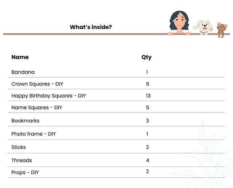Click the woman illustration with dark hair
The image size is (233, 188).
(x=179, y=23)
